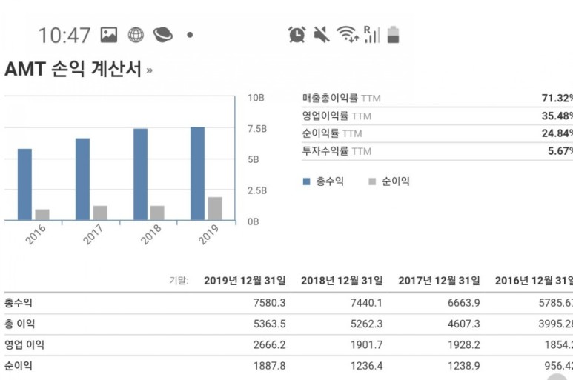Click the 매출총이익률 TTM row label
Viewport: 573px width, 380px height.
[341, 99]
